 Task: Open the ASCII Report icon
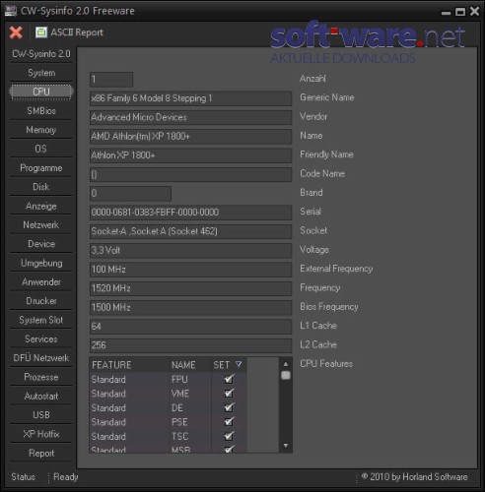coord(41,32)
